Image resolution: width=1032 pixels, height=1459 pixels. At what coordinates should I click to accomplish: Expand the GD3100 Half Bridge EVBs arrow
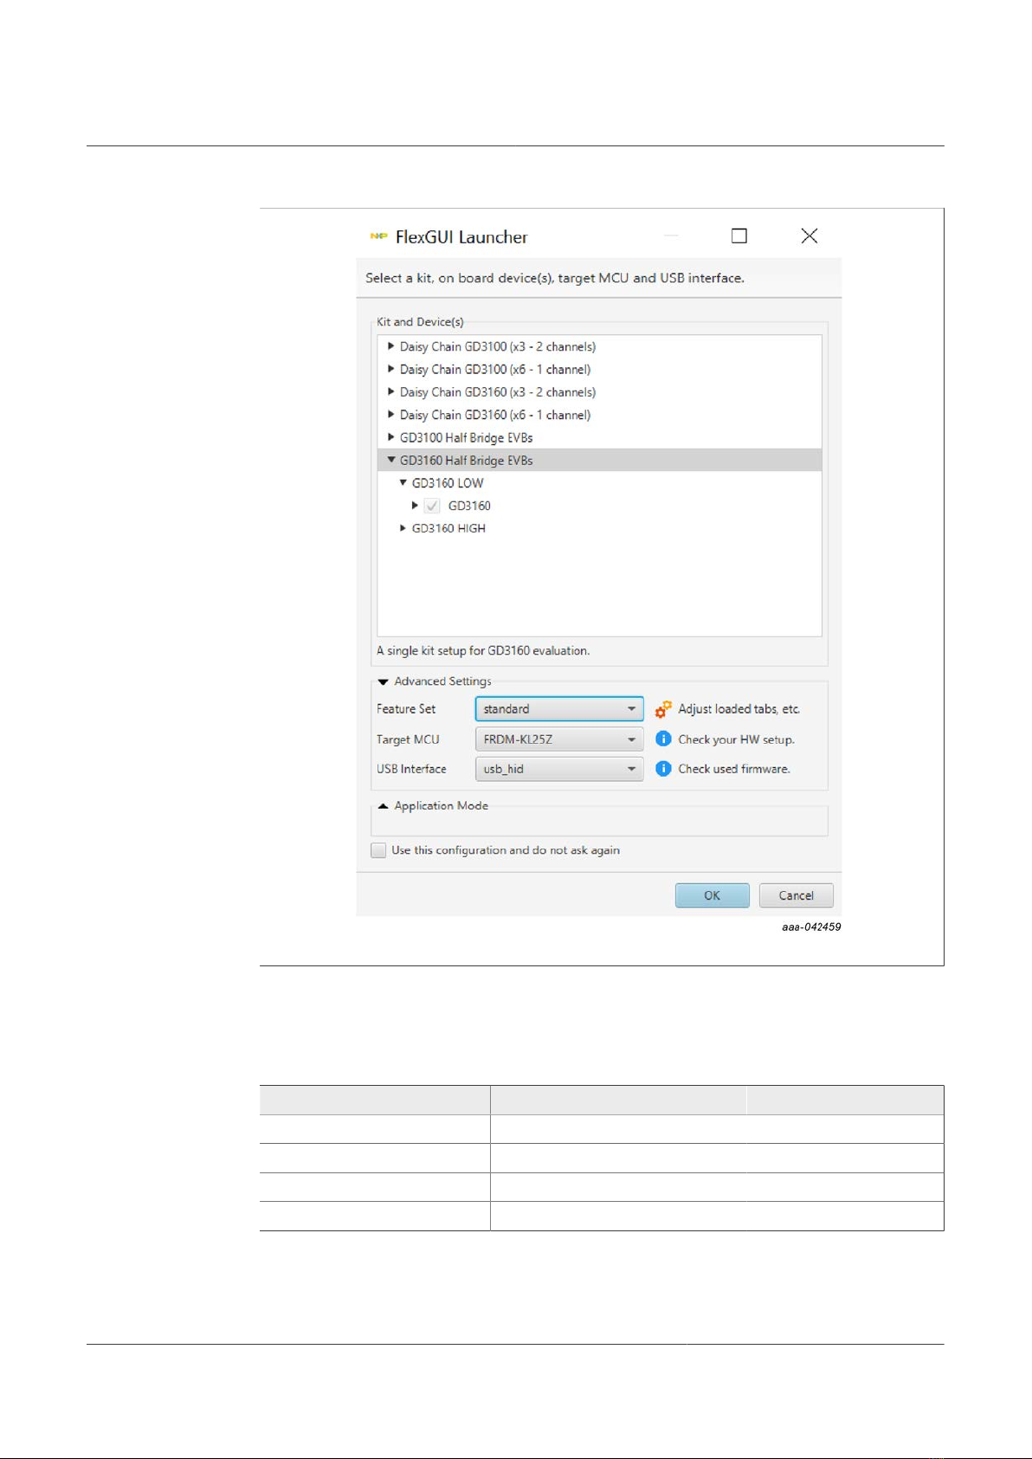click(391, 437)
